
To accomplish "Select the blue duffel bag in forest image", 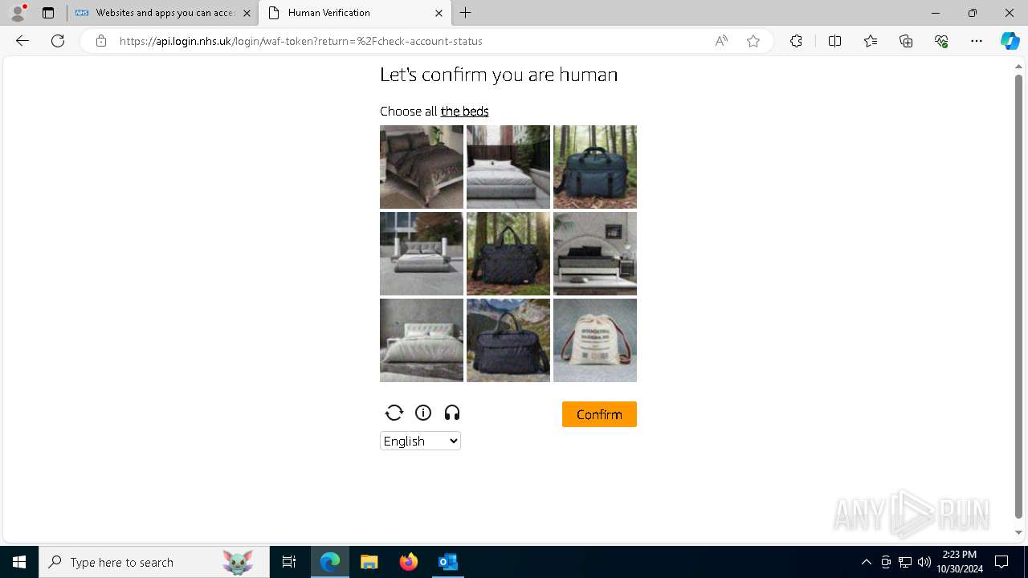I will click(595, 167).
